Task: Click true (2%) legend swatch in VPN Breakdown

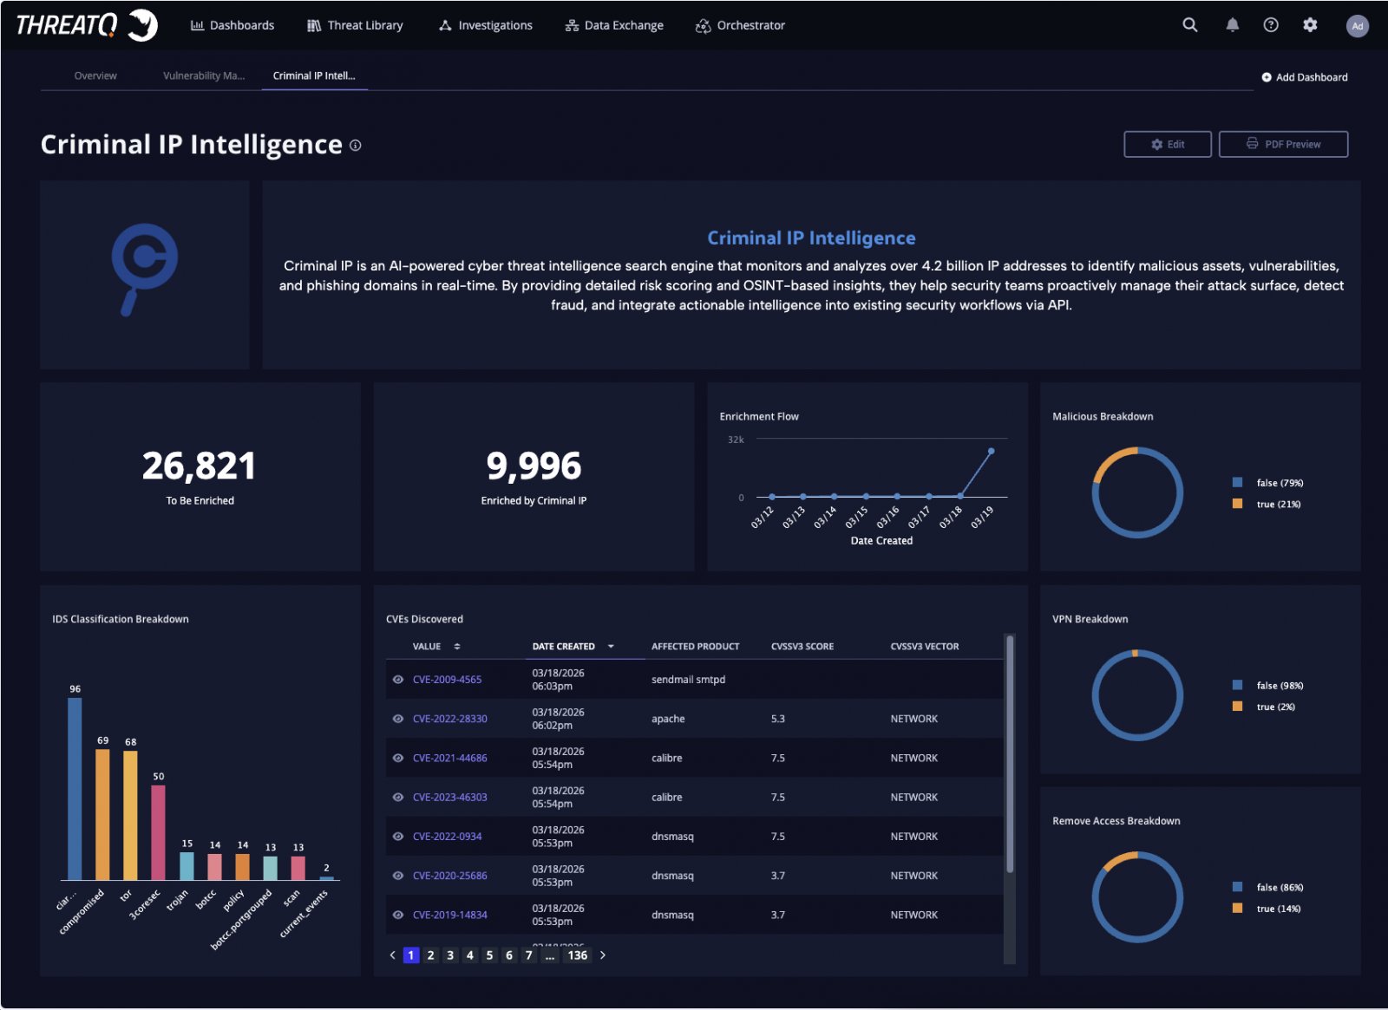Action: [1238, 707]
